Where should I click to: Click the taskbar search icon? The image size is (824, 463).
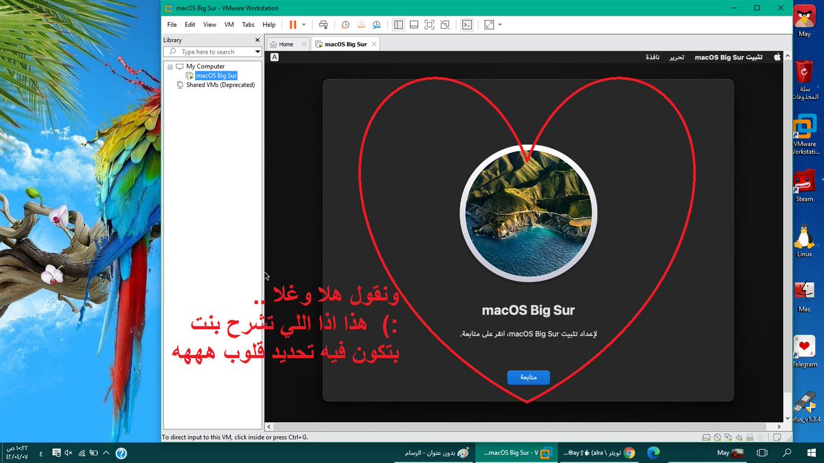pyautogui.click(x=787, y=453)
